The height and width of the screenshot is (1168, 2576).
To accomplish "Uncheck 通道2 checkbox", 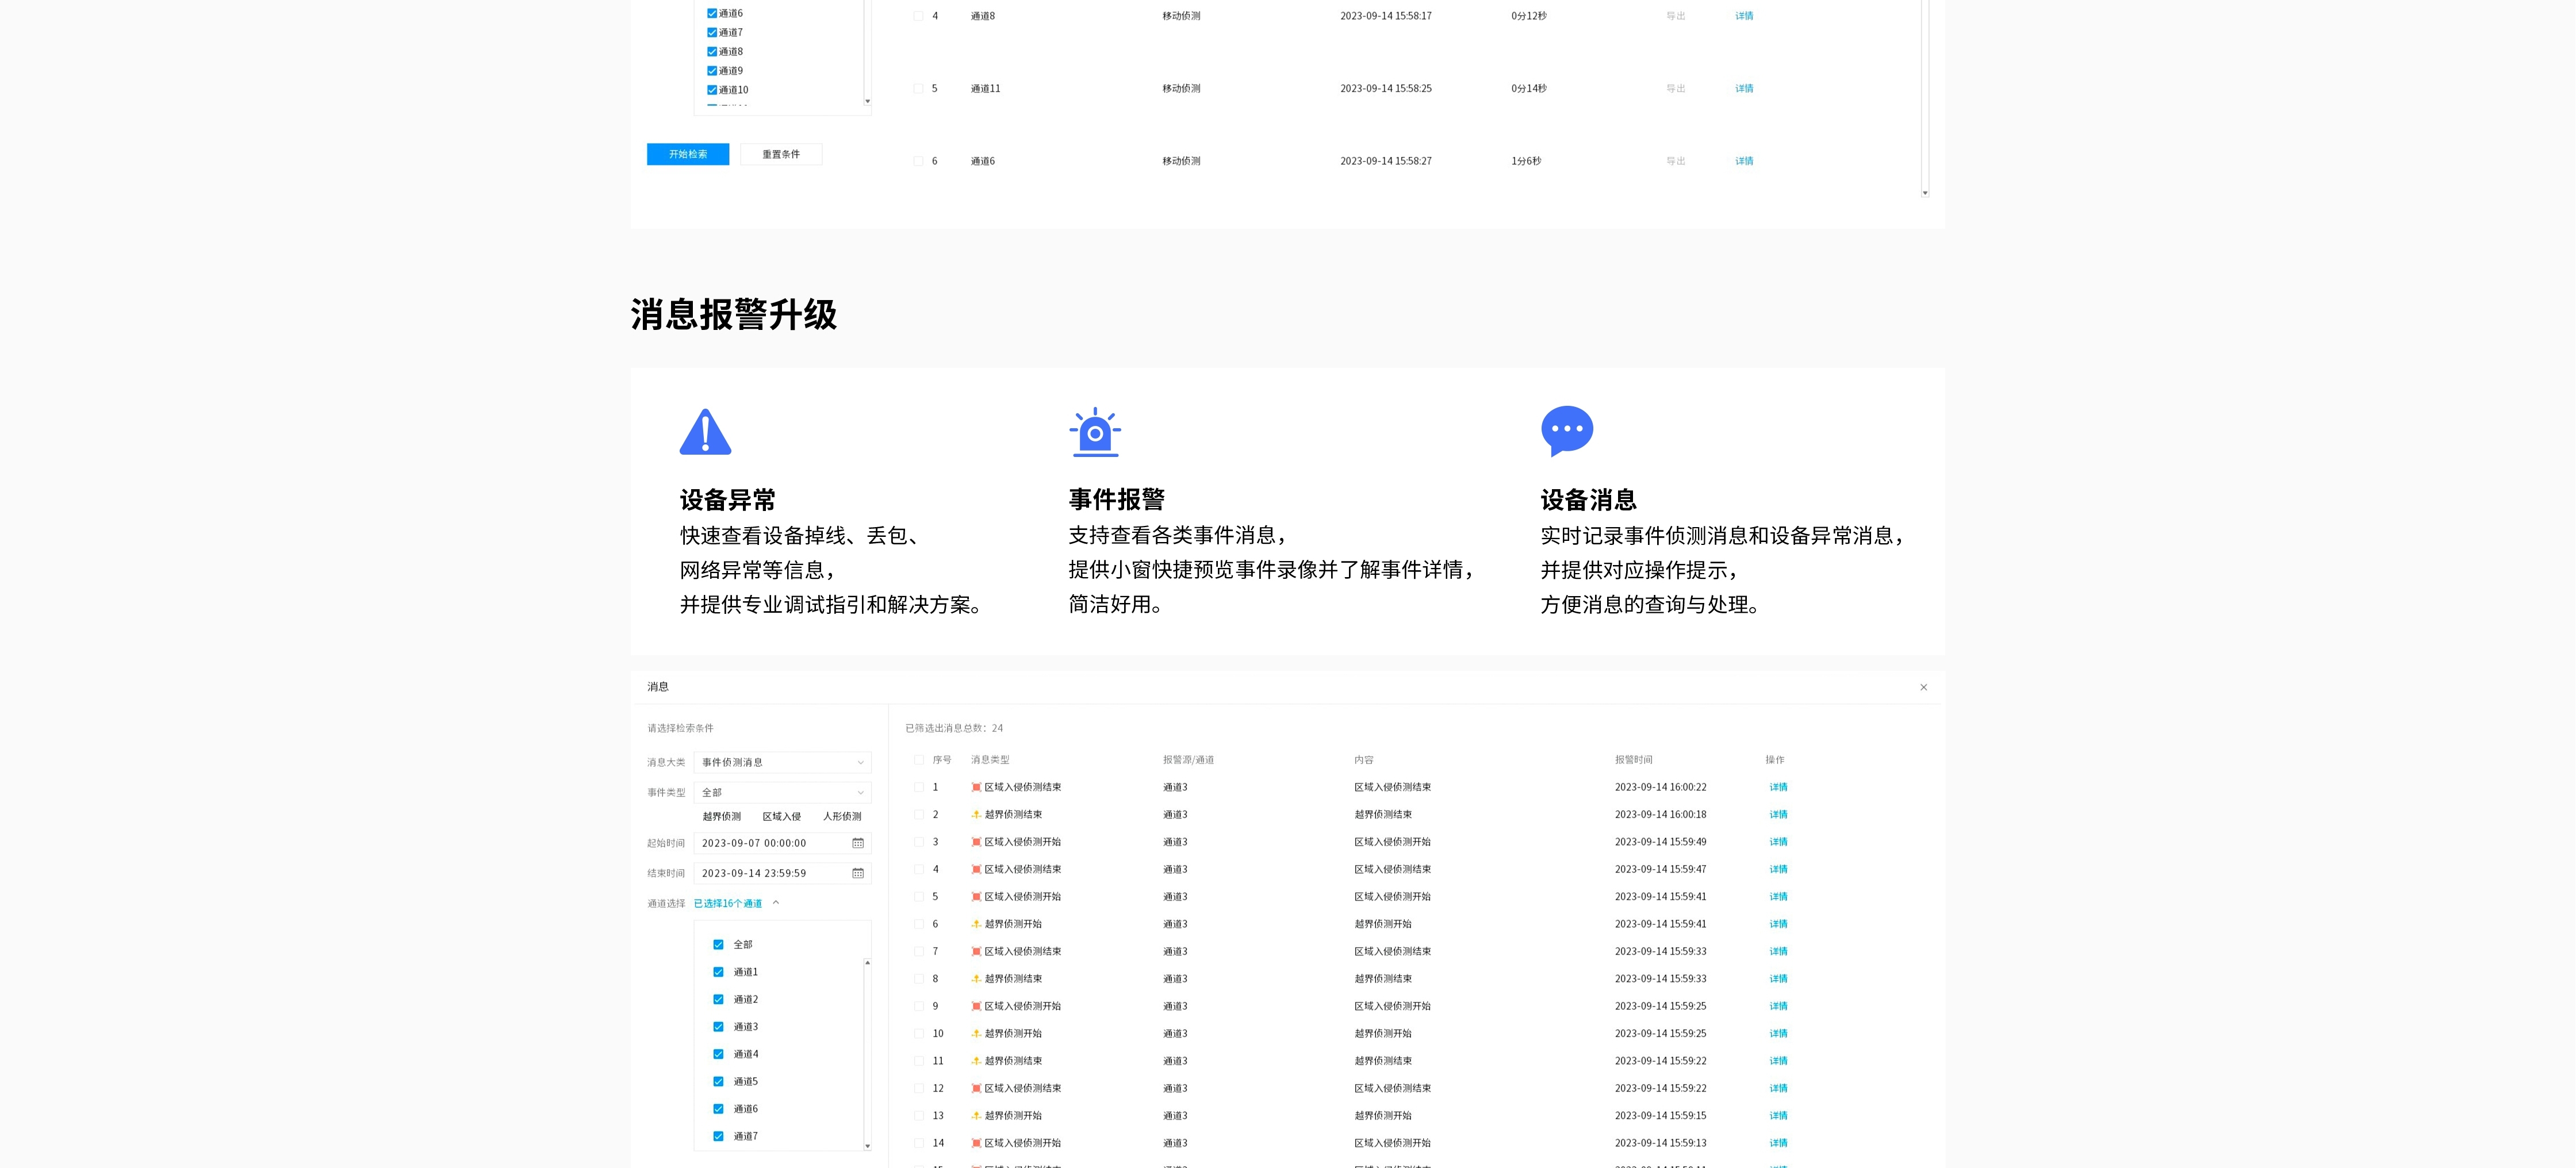I will tap(718, 999).
